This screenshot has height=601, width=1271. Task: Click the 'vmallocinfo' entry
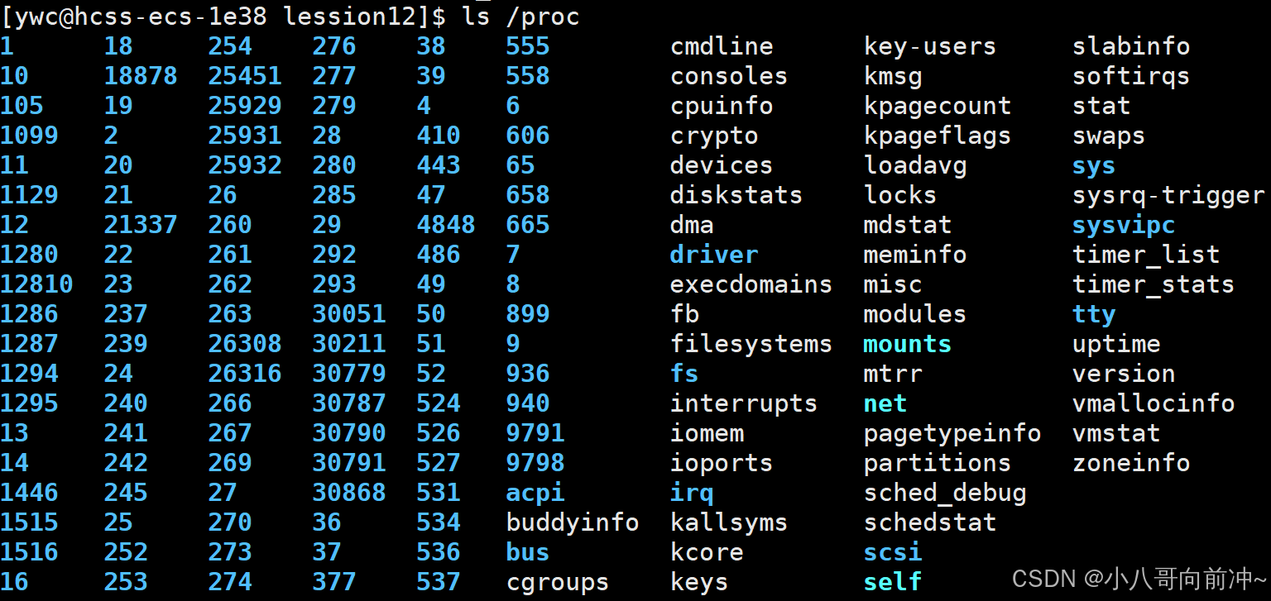pyautogui.click(x=1153, y=403)
